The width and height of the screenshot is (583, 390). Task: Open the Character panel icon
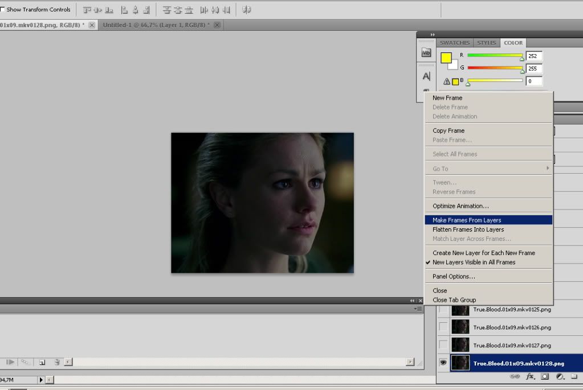pyautogui.click(x=426, y=76)
